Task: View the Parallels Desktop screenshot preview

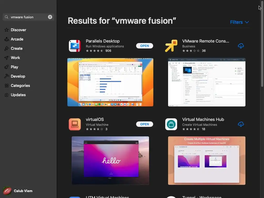Action: click(x=110, y=82)
